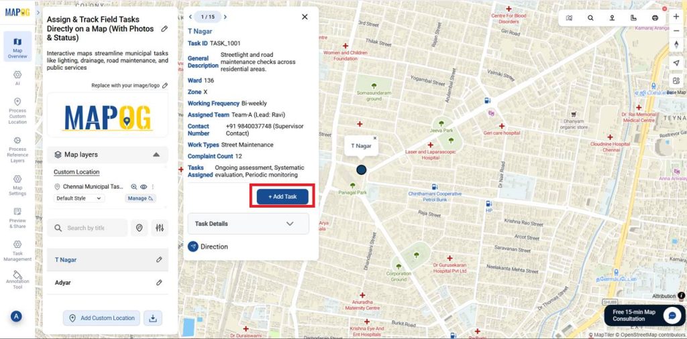Click the print icon in map toolbar

point(655,18)
